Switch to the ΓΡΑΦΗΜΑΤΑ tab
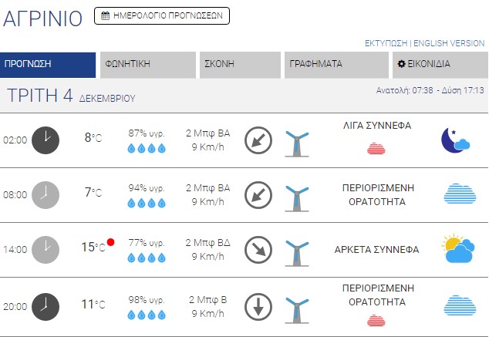Screen dimensions: 489x337 (x=336, y=65)
